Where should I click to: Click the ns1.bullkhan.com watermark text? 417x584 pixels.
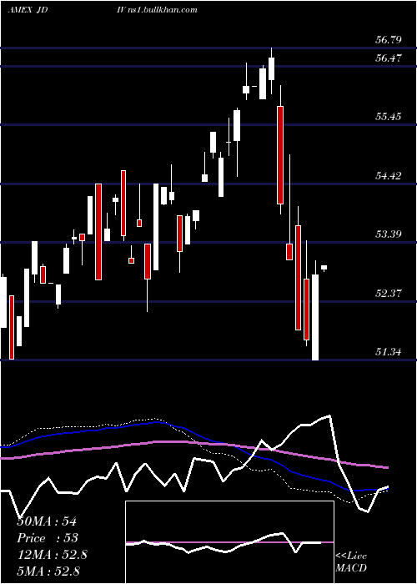click(163, 10)
